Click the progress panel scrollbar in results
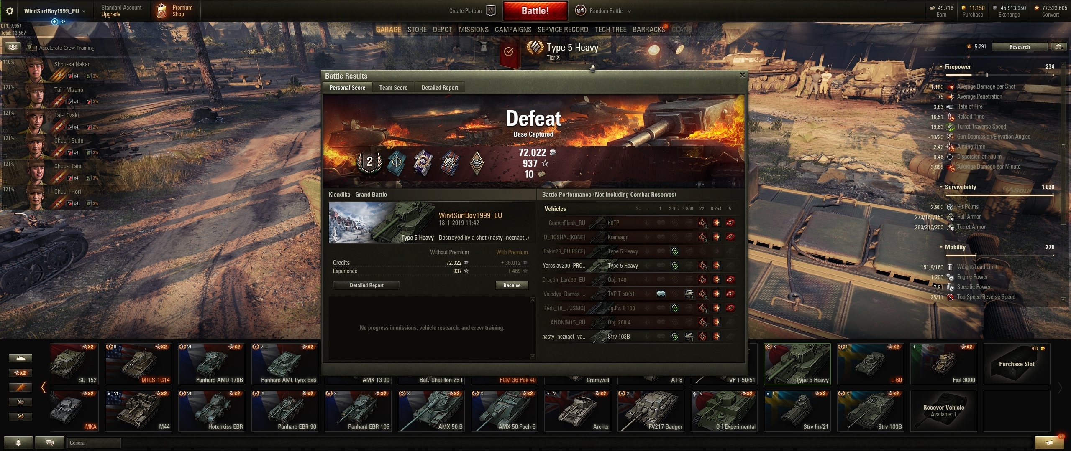The height and width of the screenshot is (451, 1071). tap(533, 328)
